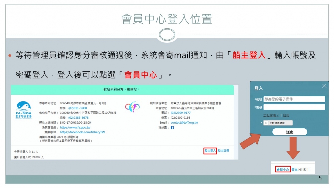Open the https://www.fa.gov.tw website link
Screen dimensions: 334x188
tap(75, 127)
